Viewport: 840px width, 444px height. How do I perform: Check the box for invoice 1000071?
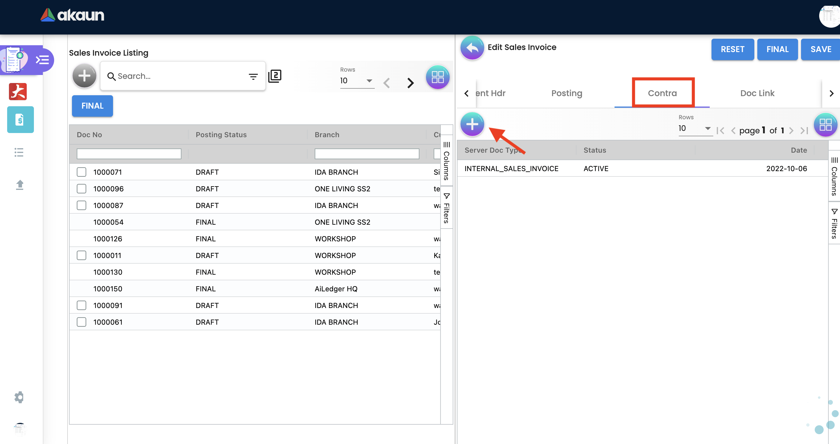(x=82, y=172)
